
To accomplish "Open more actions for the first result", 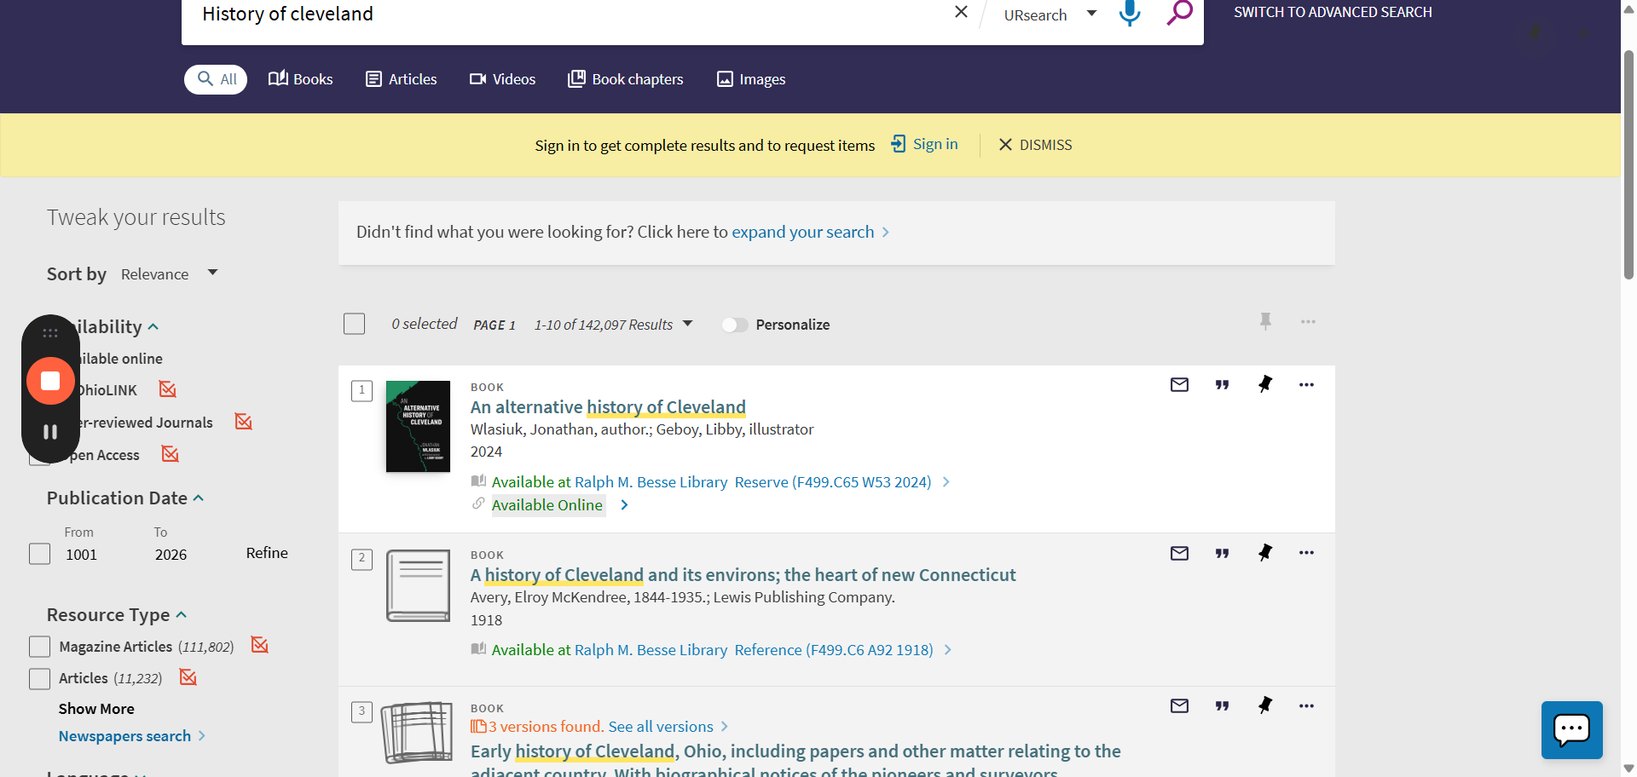I will click(1306, 385).
